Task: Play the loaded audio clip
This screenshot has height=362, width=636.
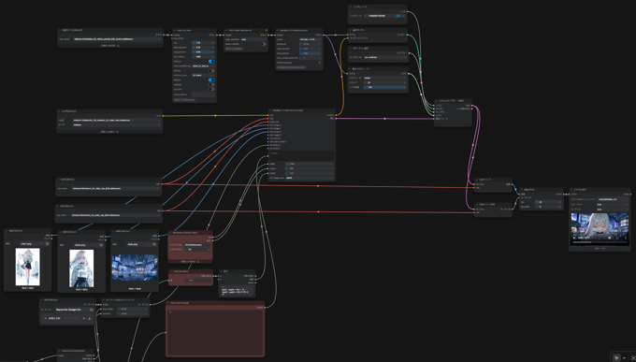Action: tap(46, 319)
